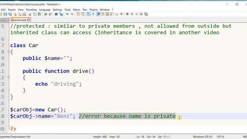Open the Edit menu
247x139 pixels.
click(x=3, y=10)
